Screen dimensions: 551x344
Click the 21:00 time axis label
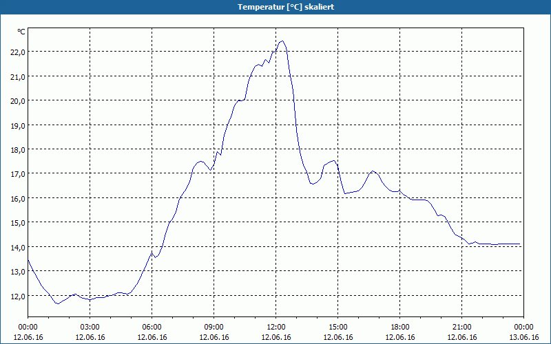click(x=461, y=327)
